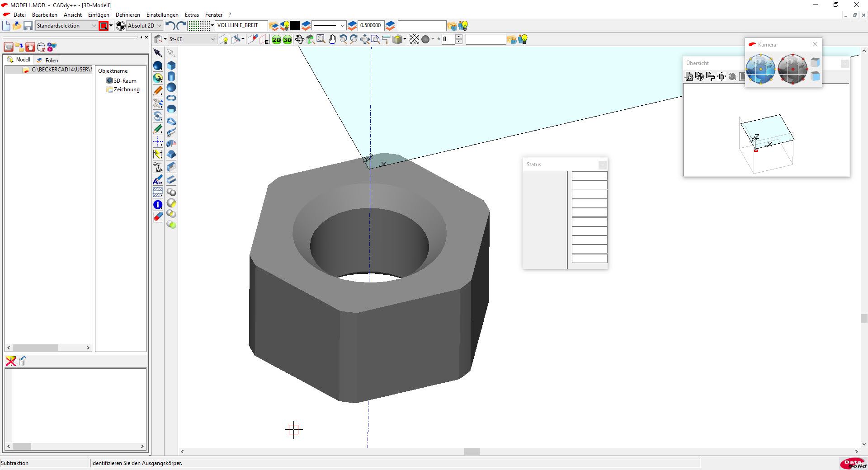
Task: Click the Undo arrow
Action: coord(170,26)
